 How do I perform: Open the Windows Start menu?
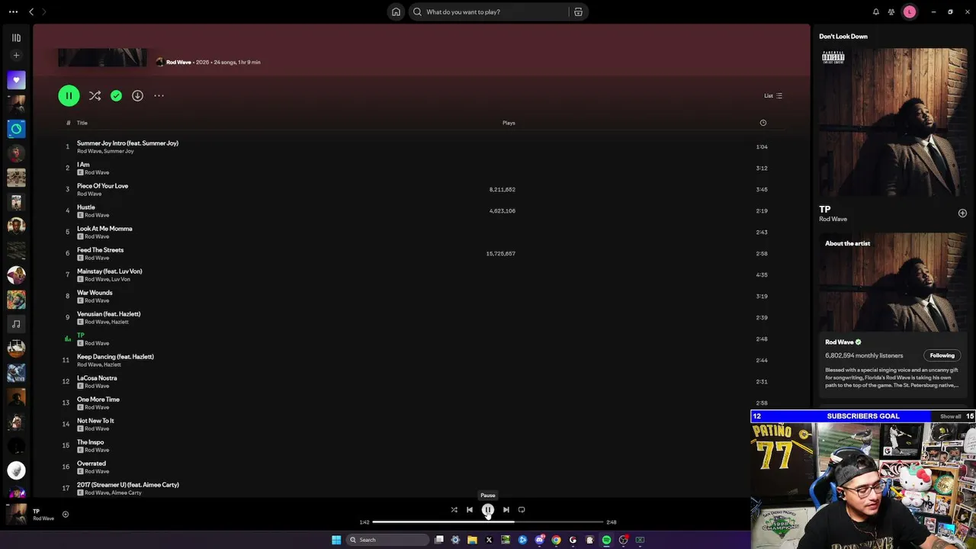tap(336, 540)
